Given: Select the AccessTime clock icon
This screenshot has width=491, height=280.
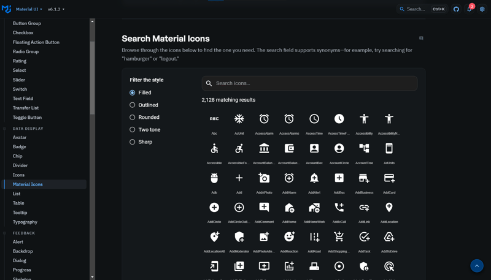Looking at the screenshot, I should (314, 119).
